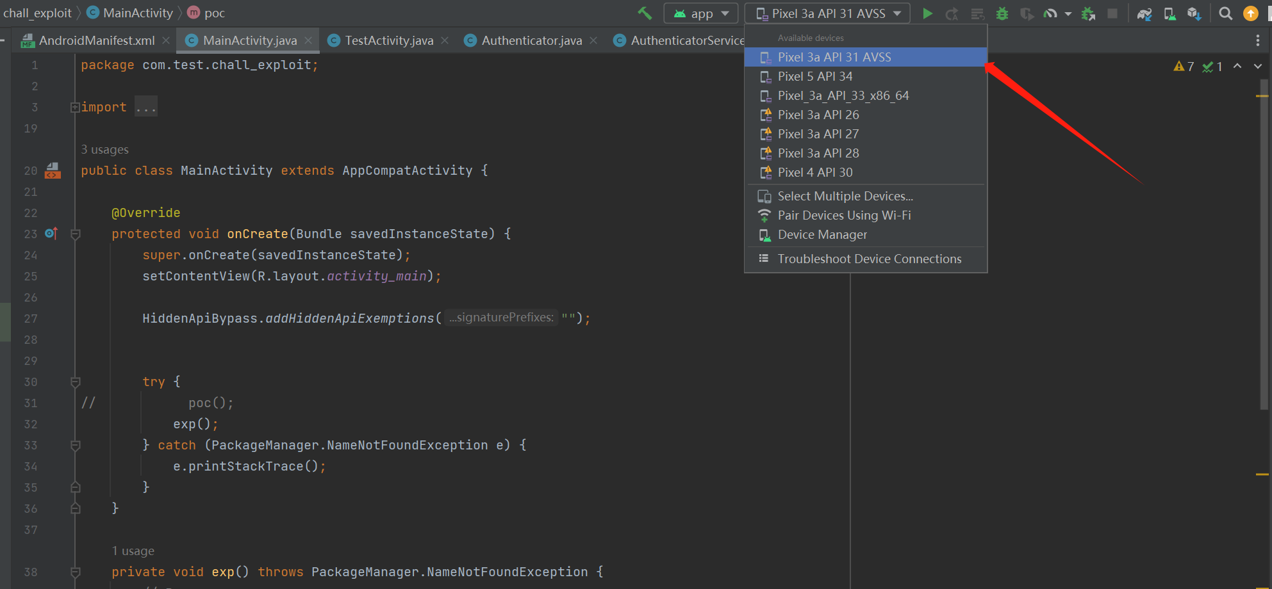Switch to AndroidManifest.xml tab
Viewport: 1272px width, 589px height.
click(x=97, y=40)
